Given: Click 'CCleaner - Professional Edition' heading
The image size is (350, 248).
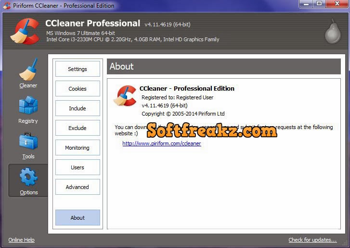Looking at the screenshot, I should pos(187,89).
